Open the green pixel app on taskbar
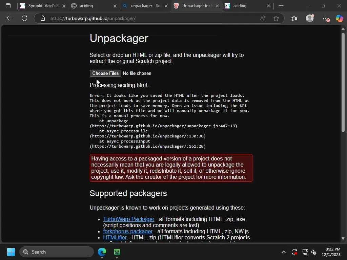 coord(117,252)
